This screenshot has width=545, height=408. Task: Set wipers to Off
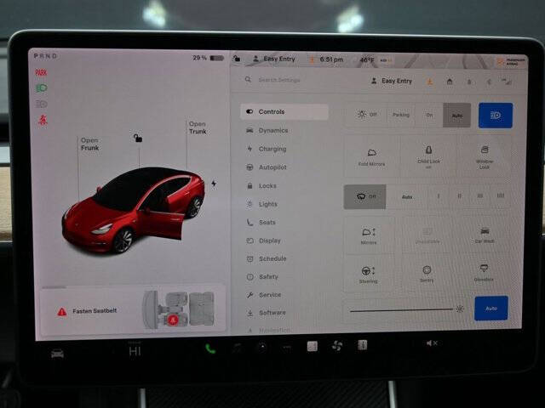(x=365, y=196)
